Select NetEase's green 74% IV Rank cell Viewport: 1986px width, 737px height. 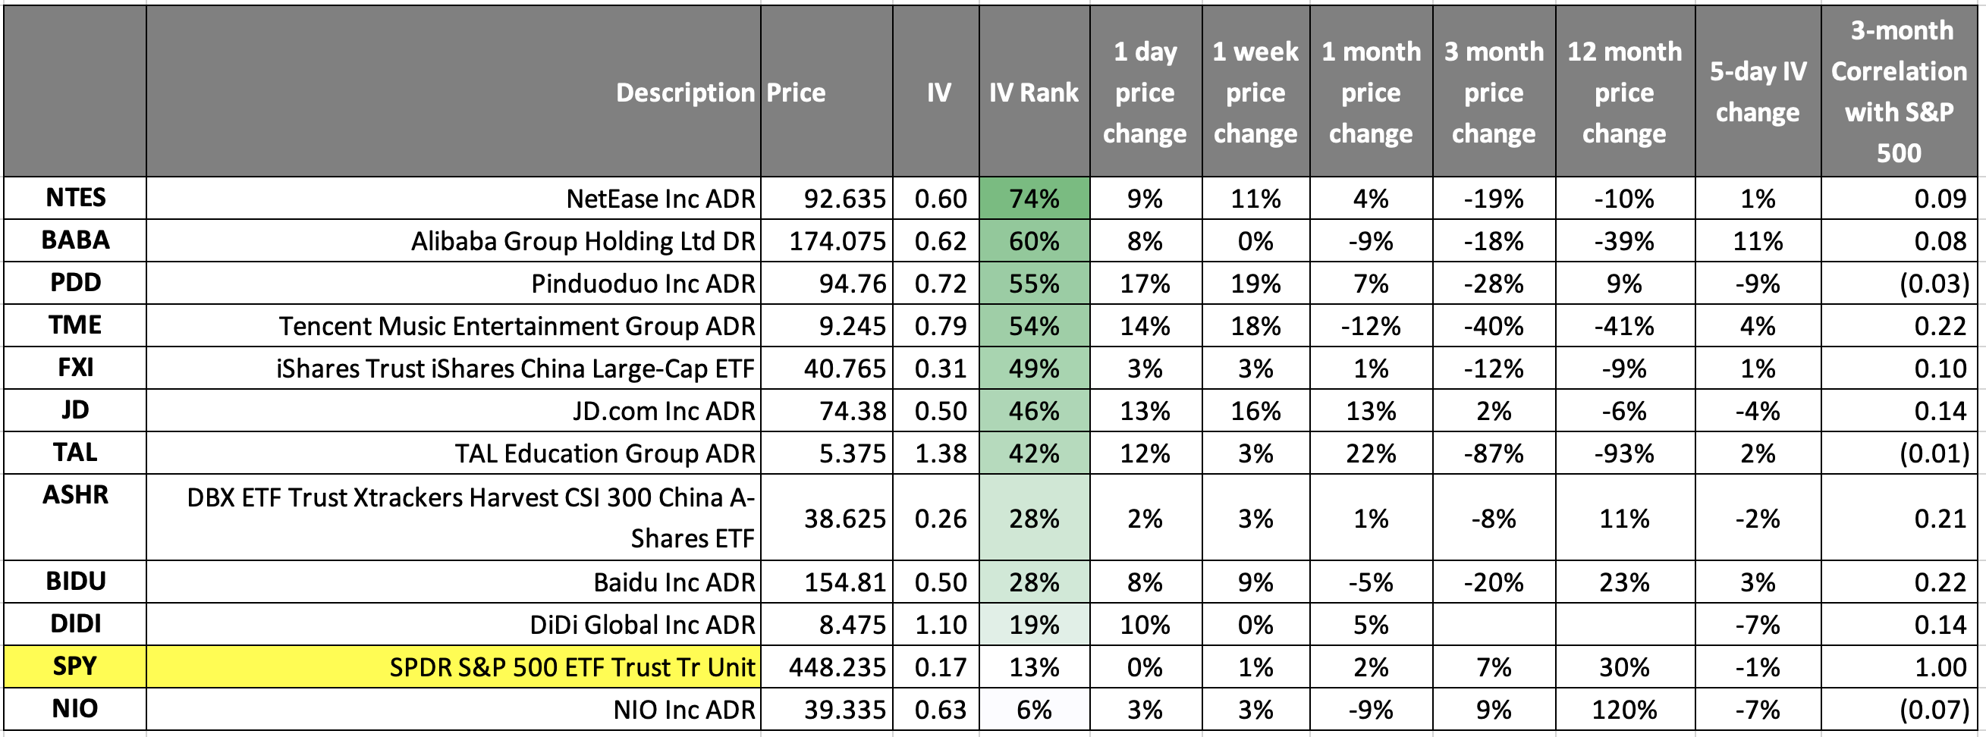(x=1034, y=199)
